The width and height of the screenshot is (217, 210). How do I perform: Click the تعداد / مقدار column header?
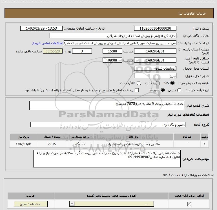[52, 137]
